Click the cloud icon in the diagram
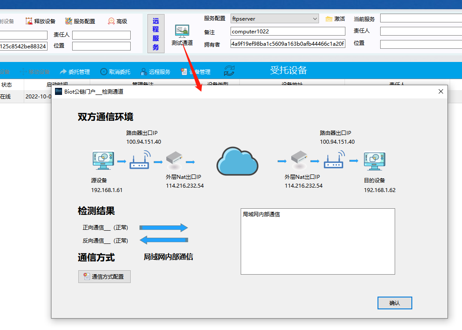The image size is (462, 330). click(x=237, y=162)
